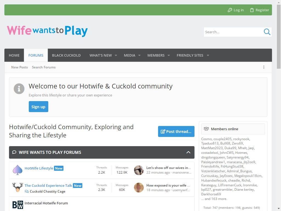Open the Black Cuckold tab
This screenshot has height=211, width=281.
pyautogui.click(x=66, y=55)
